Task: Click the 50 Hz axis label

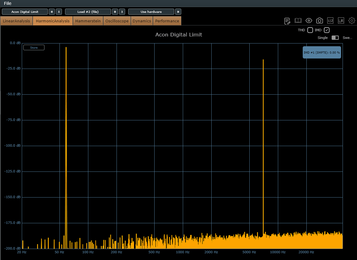Action: (60, 252)
